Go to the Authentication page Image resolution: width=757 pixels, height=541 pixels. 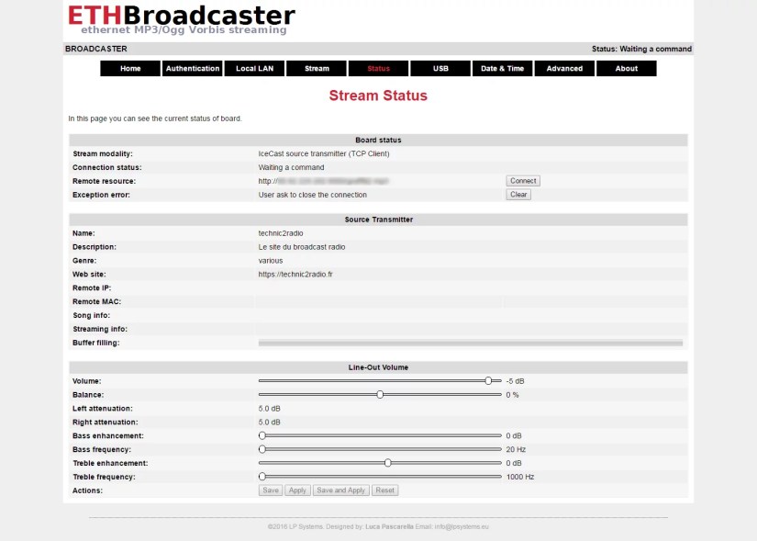193,69
